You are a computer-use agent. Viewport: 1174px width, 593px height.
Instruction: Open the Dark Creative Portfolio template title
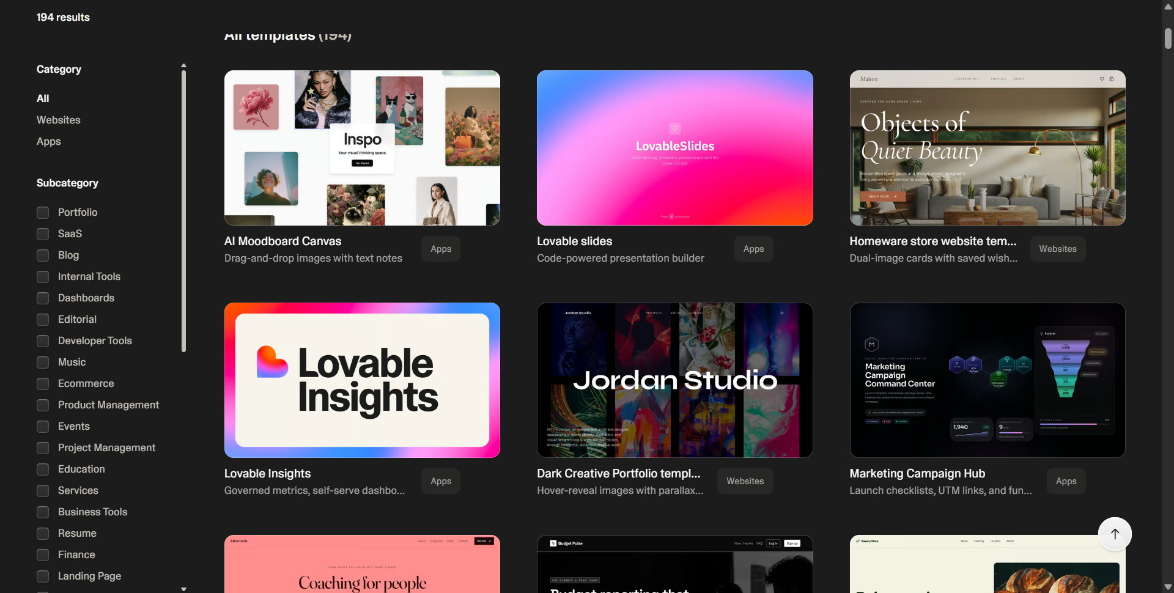click(x=619, y=474)
